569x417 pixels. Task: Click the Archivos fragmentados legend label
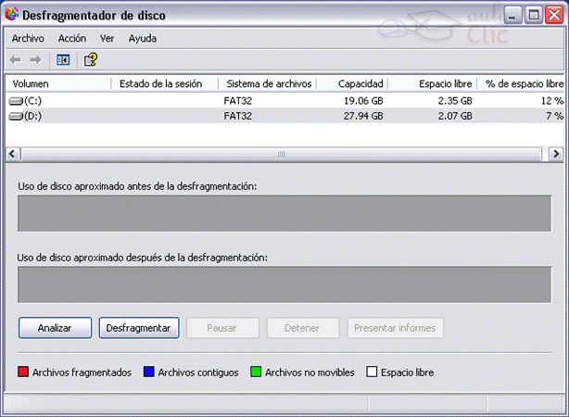point(82,373)
